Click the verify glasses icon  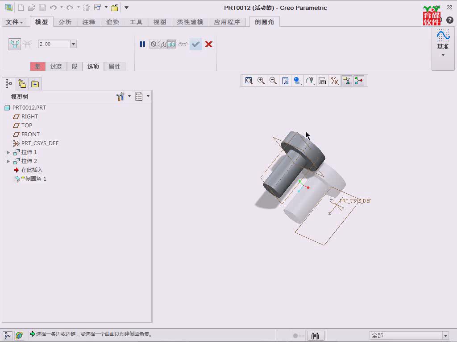coord(183,44)
